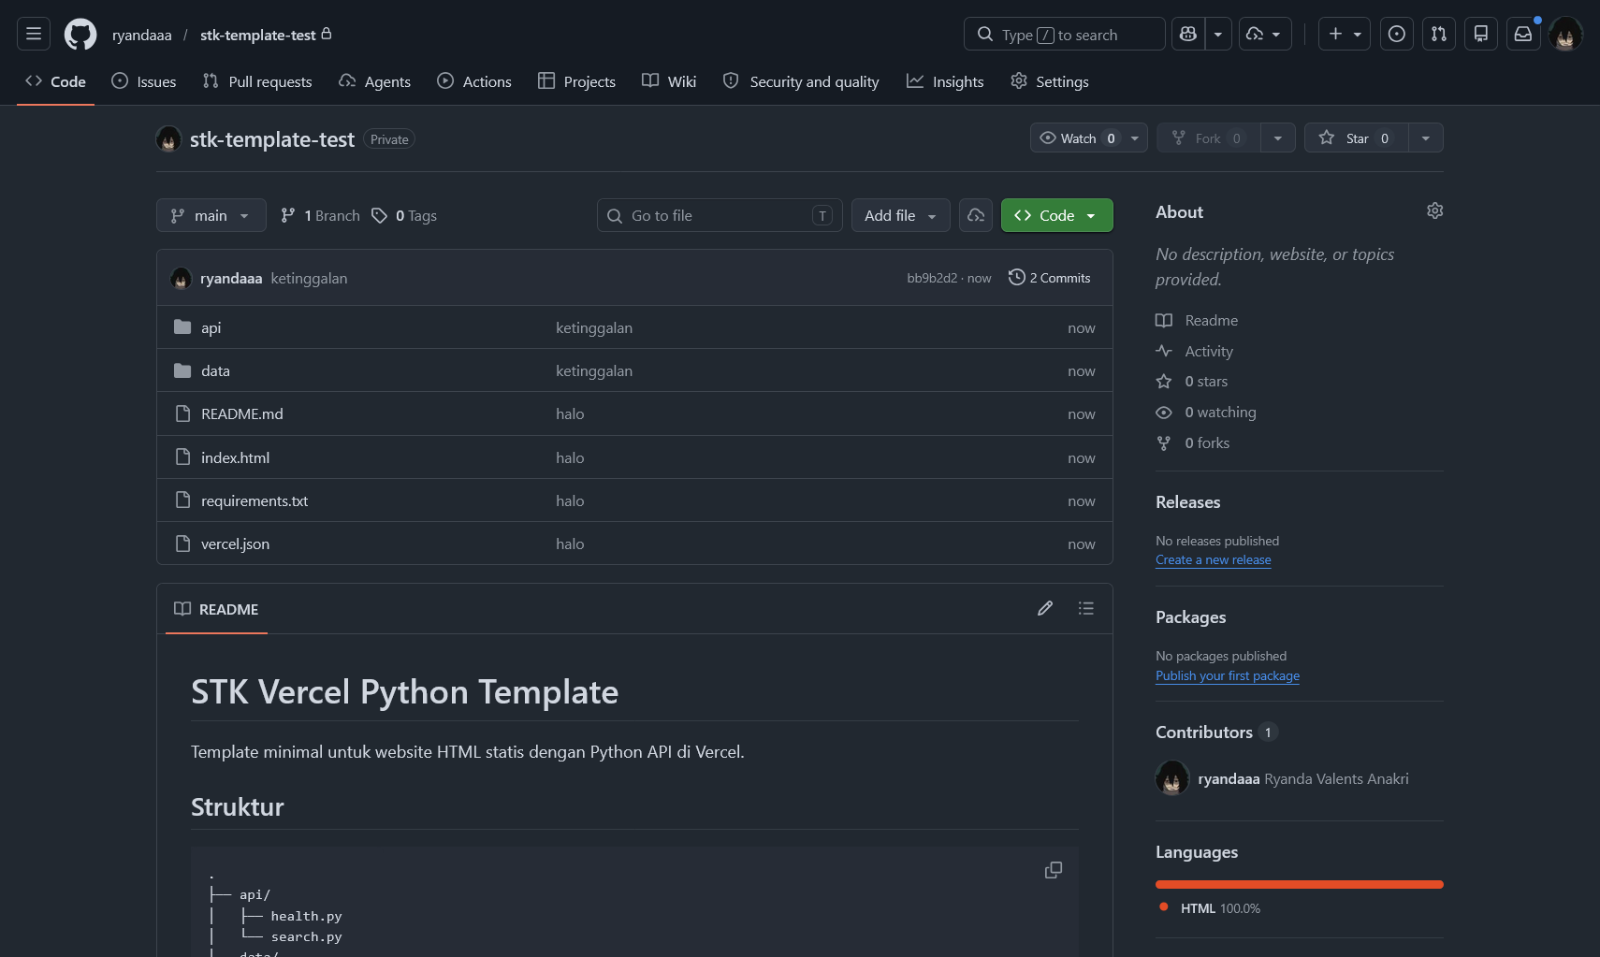Open the data folder
This screenshot has width=1600, height=957.
(x=215, y=370)
